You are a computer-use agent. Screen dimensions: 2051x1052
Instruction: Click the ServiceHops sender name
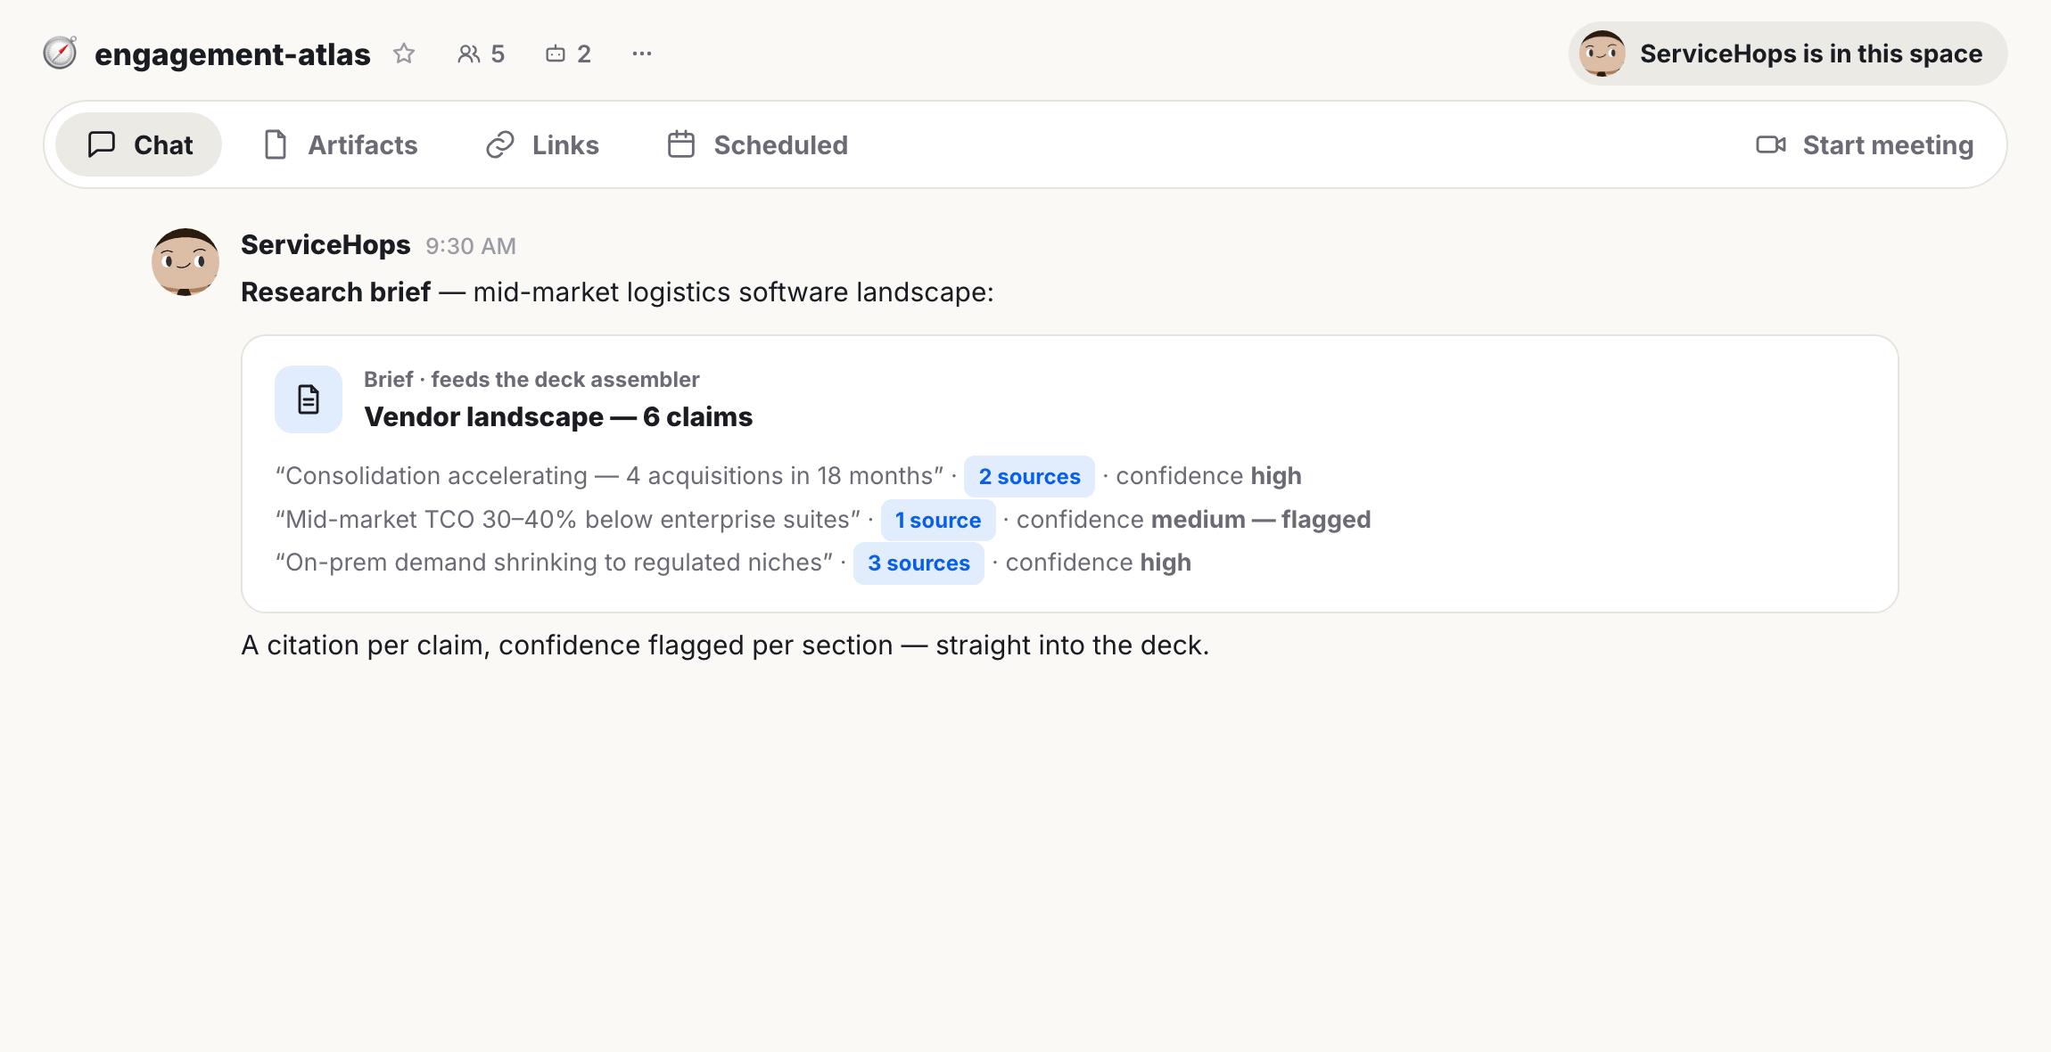pos(325,245)
